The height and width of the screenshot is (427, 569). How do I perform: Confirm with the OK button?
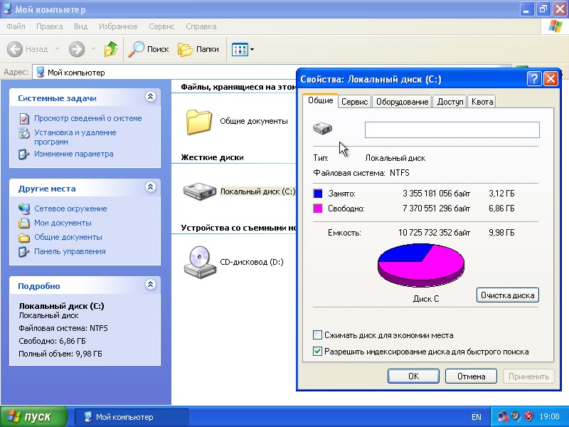(413, 376)
